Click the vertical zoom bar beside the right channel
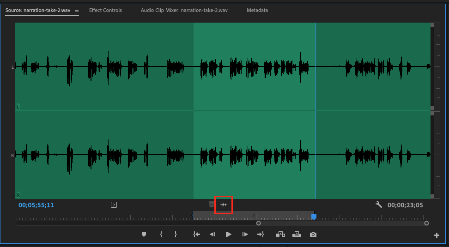 pos(432,155)
